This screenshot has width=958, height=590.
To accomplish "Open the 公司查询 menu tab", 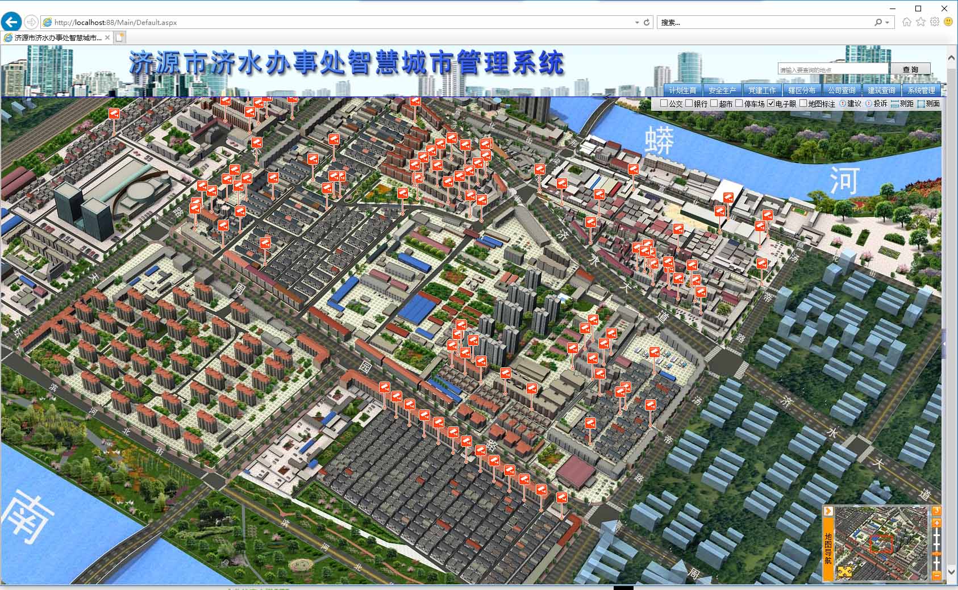I will [x=842, y=90].
